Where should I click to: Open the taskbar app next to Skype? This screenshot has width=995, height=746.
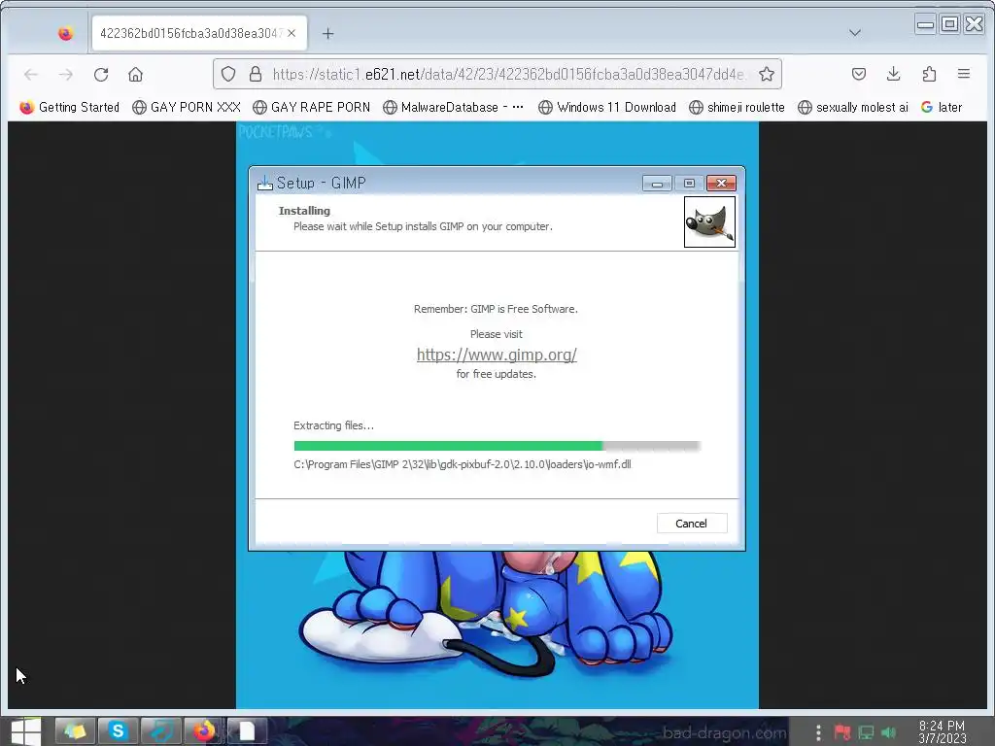161,731
